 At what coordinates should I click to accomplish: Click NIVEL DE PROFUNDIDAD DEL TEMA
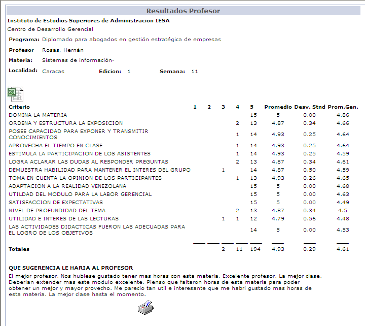(x=57, y=211)
